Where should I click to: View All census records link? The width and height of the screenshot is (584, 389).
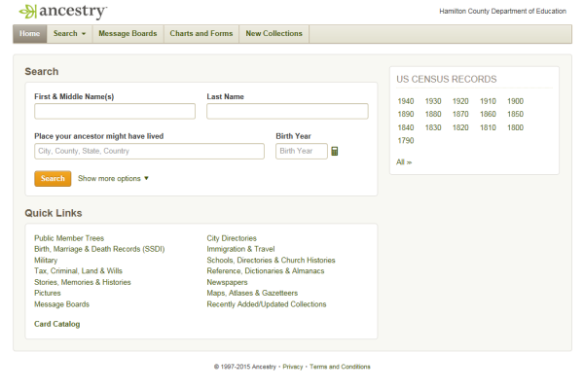coord(404,162)
